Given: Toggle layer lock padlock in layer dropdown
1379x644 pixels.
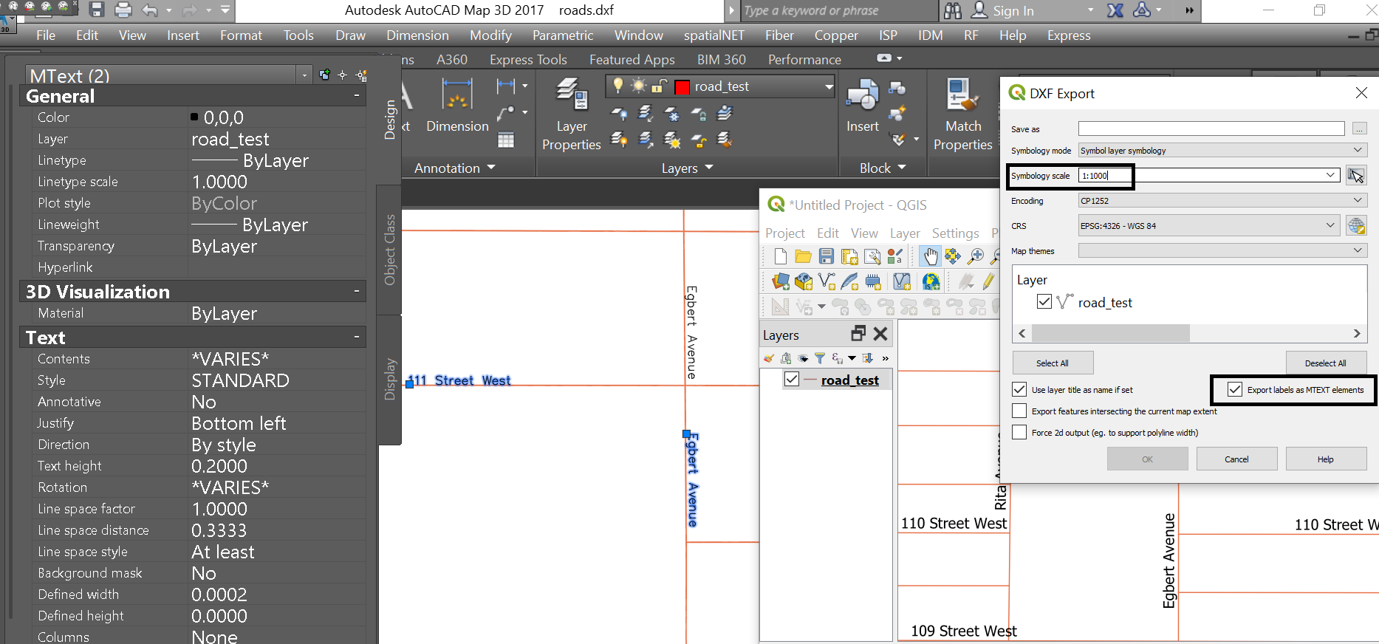Looking at the screenshot, I should point(660,86).
